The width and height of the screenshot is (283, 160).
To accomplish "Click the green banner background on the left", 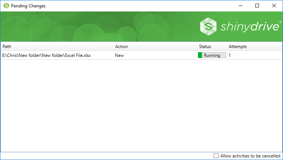I will click(55, 27).
